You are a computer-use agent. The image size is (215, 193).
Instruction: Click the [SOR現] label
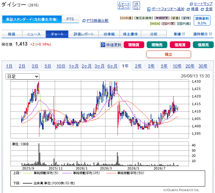click(126, 18)
